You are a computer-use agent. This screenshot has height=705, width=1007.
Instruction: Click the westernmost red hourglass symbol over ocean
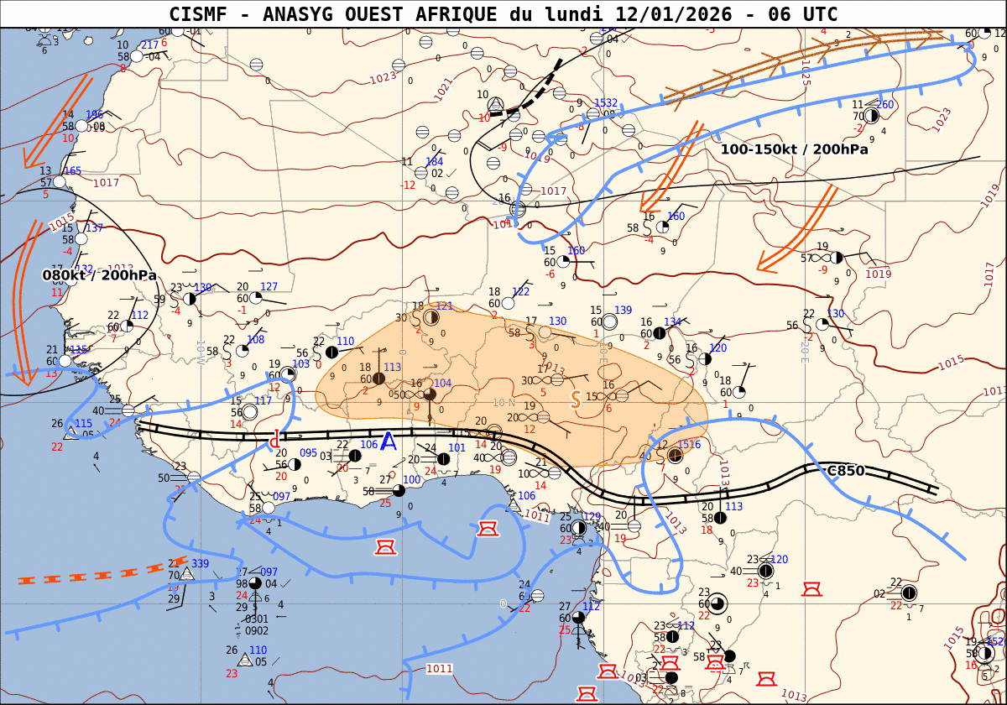pyautogui.click(x=385, y=548)
